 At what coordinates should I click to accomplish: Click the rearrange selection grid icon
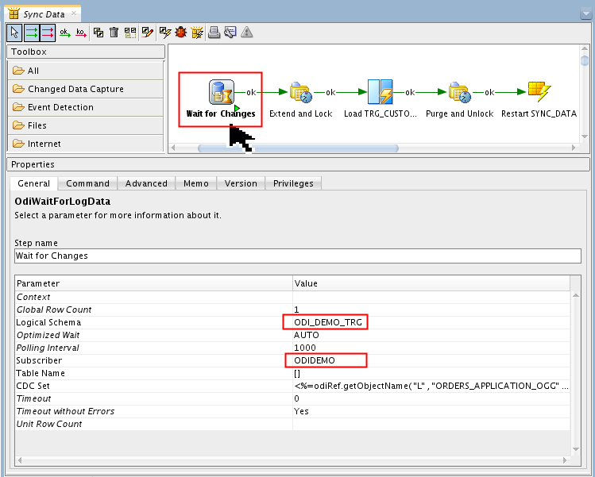(x=130, y=33)
